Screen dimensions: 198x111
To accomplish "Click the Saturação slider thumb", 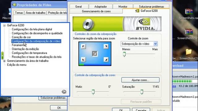I will click(x=142, y=92).
